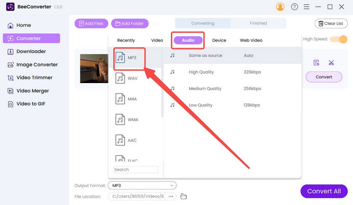The width and height of the screenshot is (353, 205).
Task: Click the three-dots browse location button
Action: pyautogui.click(x=171, y=196)
